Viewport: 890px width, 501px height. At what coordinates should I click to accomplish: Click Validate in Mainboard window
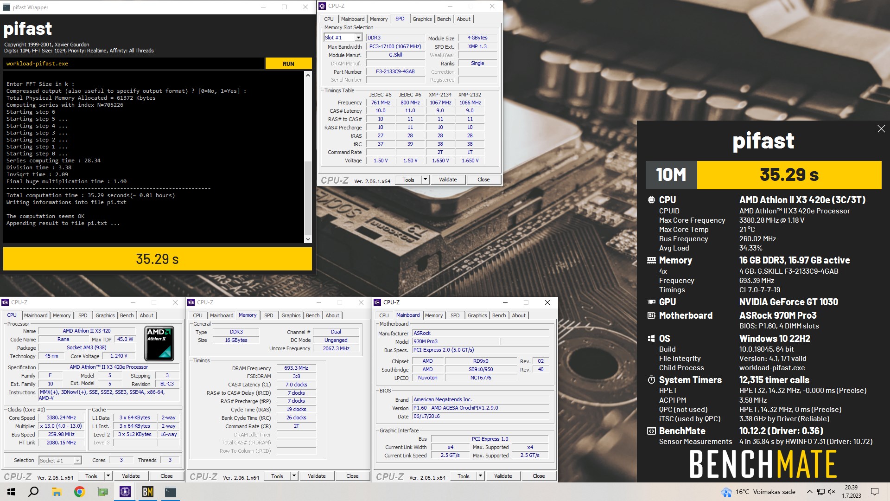[503, 476]
